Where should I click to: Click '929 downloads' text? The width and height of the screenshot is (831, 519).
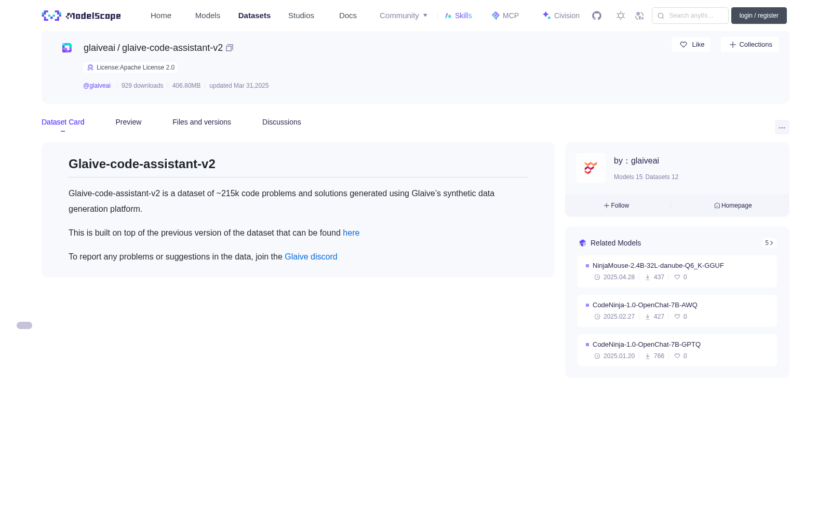pos(142,86)
